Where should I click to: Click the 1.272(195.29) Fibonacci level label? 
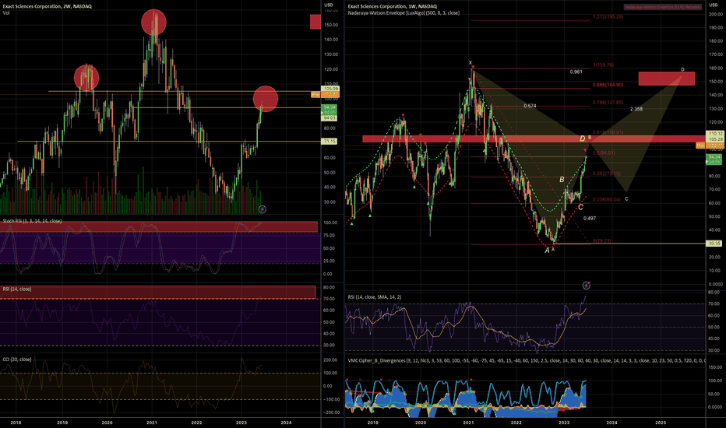[608, 16]
